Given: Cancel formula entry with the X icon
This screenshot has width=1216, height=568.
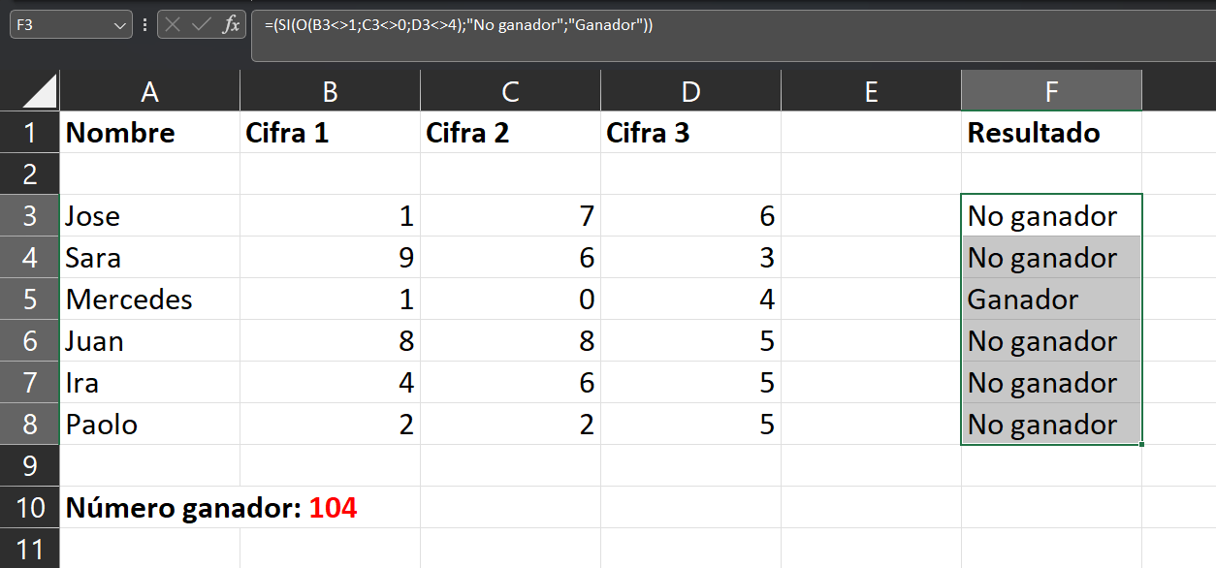Looking at the screenshot, I should pyautogui.click(x=174, y=25).
